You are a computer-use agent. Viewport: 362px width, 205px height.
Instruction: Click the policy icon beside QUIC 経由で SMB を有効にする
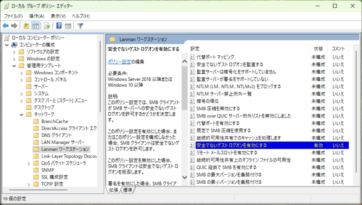(x=192, y=167)
